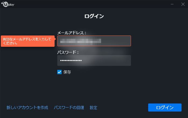The width and height of the screenshot is (188, 118).
Task: Click the empty right end of email field
Action: (x=116, y=41)
